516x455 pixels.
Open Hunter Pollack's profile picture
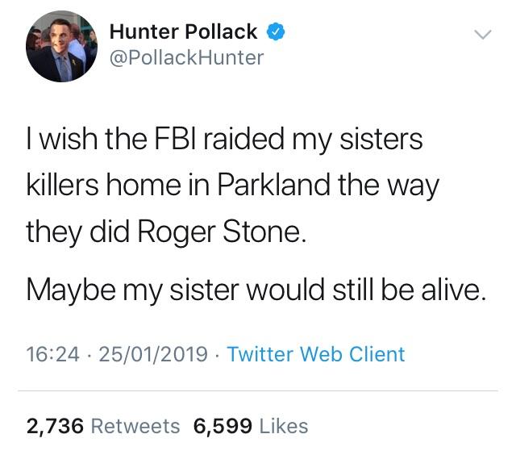coord(61,46)
